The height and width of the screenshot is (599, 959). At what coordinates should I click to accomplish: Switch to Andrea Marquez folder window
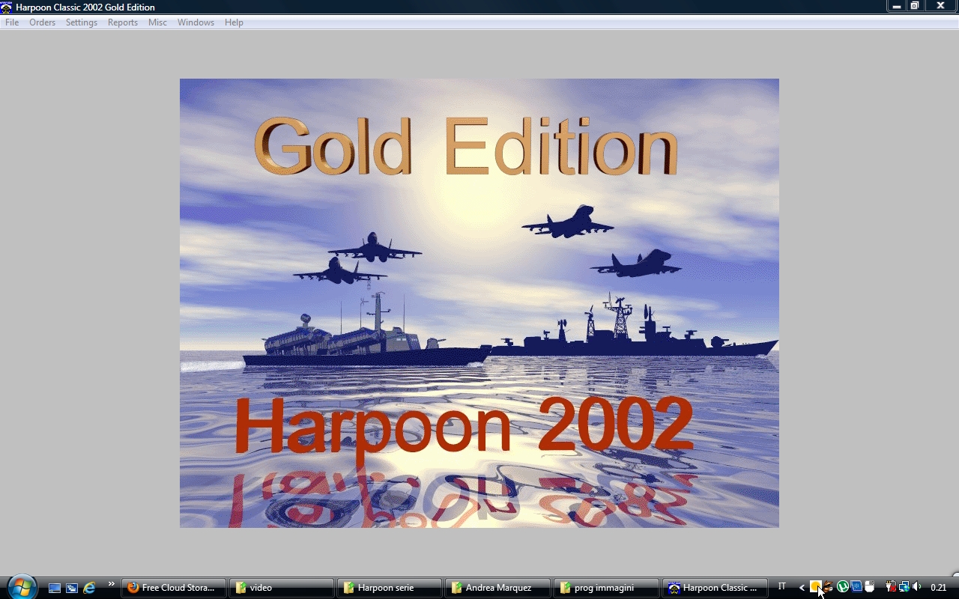(x=498, y=588)
